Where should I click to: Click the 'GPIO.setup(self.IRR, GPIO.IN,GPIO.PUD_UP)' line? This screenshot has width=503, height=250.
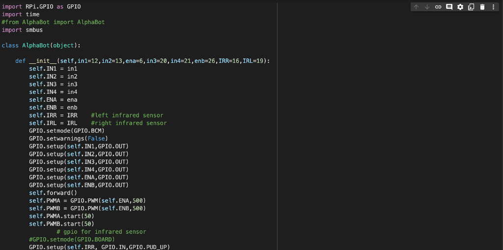click(99, 247)
